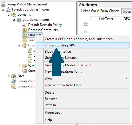This screenshot has width=132, height=125.
Task: Click the Group Policy Management root icon
Action: tap(3, 4)
